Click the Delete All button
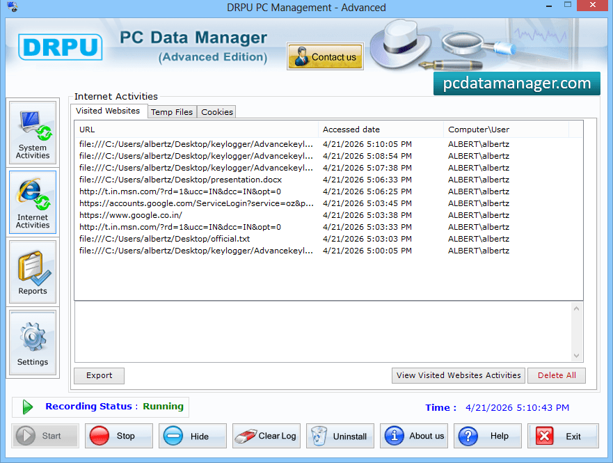The height and width of the screenshot is (463, 613). click(557, 375)
